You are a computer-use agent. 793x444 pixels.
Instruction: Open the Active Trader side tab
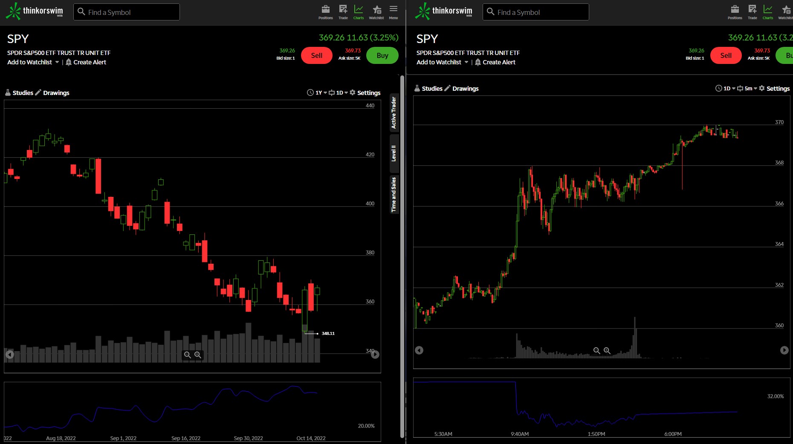pyautogui.click(x=394, y=112)
